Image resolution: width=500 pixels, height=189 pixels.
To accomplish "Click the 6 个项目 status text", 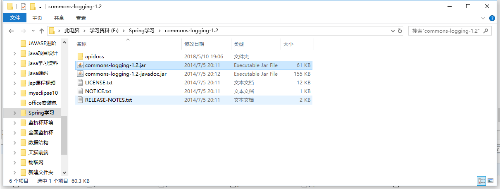I will pos(19,181).
